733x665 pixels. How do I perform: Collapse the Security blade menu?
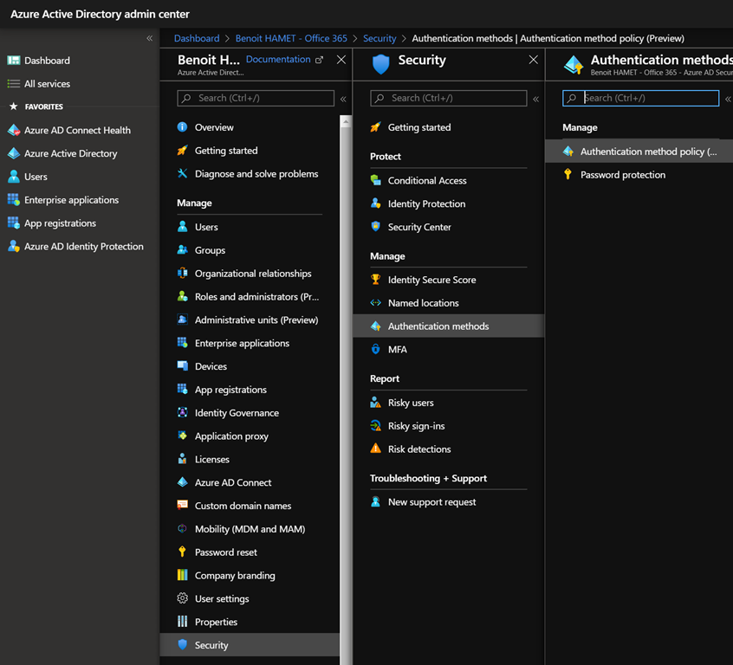click(x=535, y=99)
